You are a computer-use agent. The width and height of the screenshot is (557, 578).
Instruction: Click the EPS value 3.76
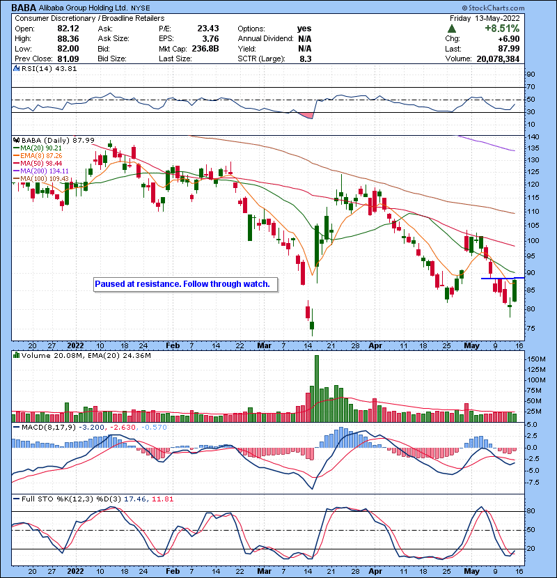[x=210, y=39]
